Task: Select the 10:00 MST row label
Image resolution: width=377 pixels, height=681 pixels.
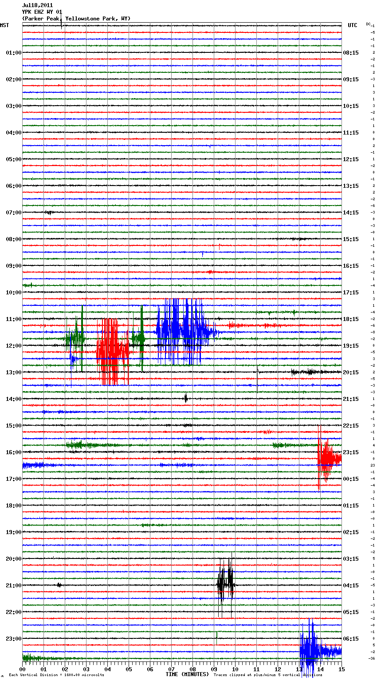Action: click(14, 293)
